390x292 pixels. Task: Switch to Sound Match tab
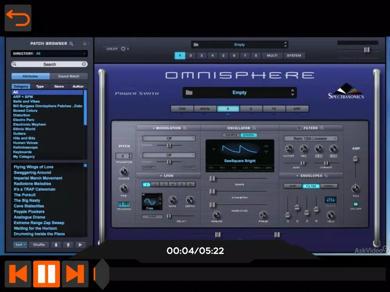(69, 76)
